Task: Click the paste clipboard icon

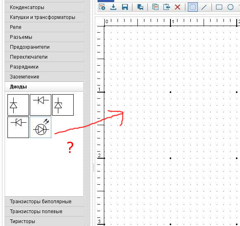Action: click(166, 7)
